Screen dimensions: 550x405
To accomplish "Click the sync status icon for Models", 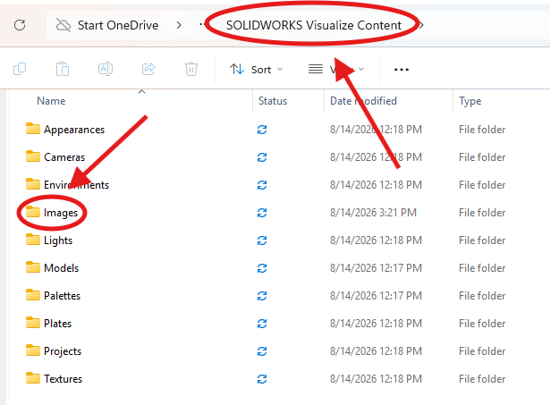I will click(x=262, y=268).
